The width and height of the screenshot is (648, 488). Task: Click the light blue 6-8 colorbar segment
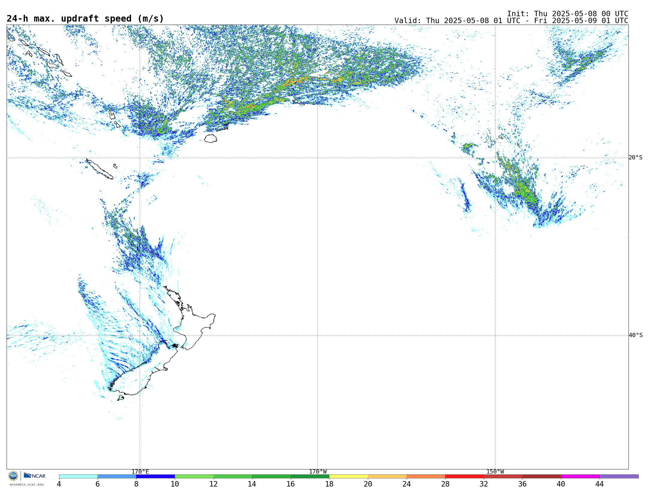tap(117, 477)
